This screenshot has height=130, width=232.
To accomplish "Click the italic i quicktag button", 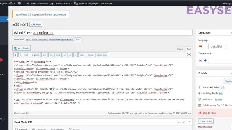I will click(20, 55).
